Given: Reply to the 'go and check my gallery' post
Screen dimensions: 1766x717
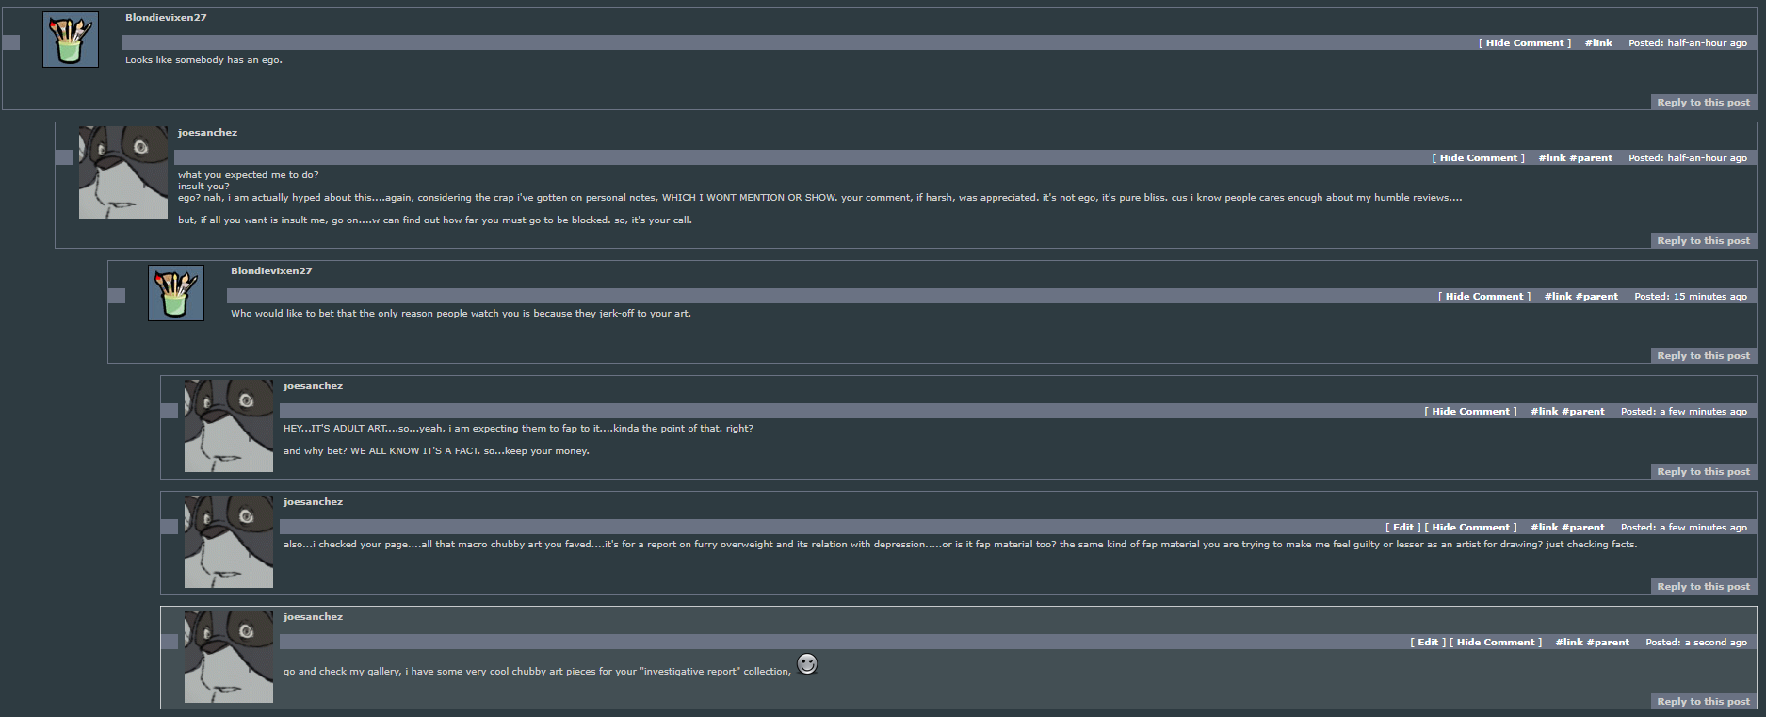Looking at the screenshot, I should click(1703, 702).
